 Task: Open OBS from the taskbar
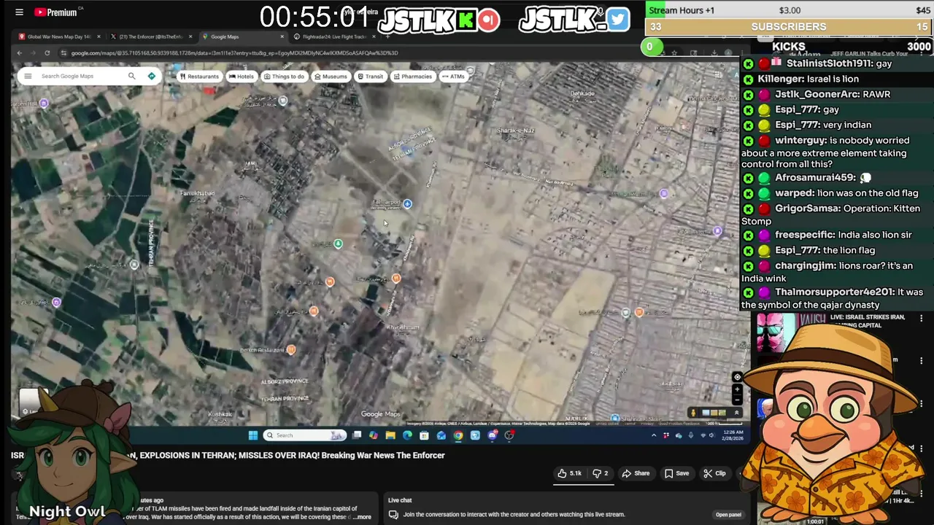point(509,435)
